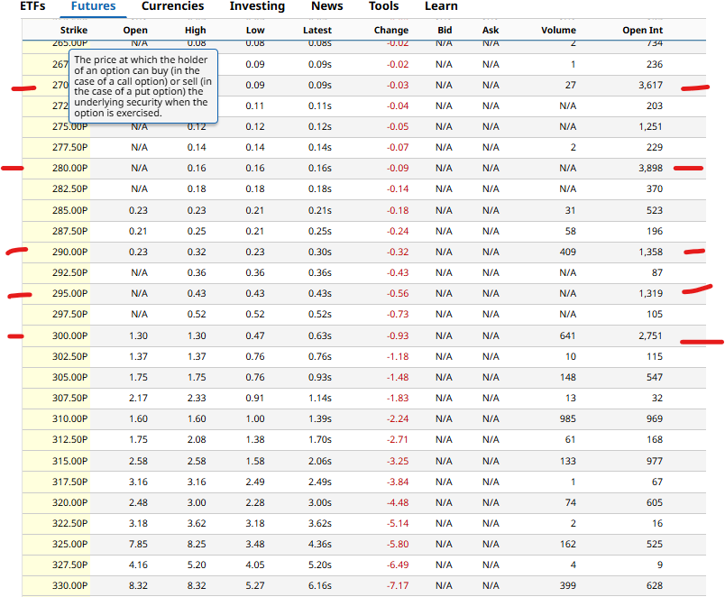
Task: Click high value 2.33 in 307.50P row
Action: (x=197, y=399)
